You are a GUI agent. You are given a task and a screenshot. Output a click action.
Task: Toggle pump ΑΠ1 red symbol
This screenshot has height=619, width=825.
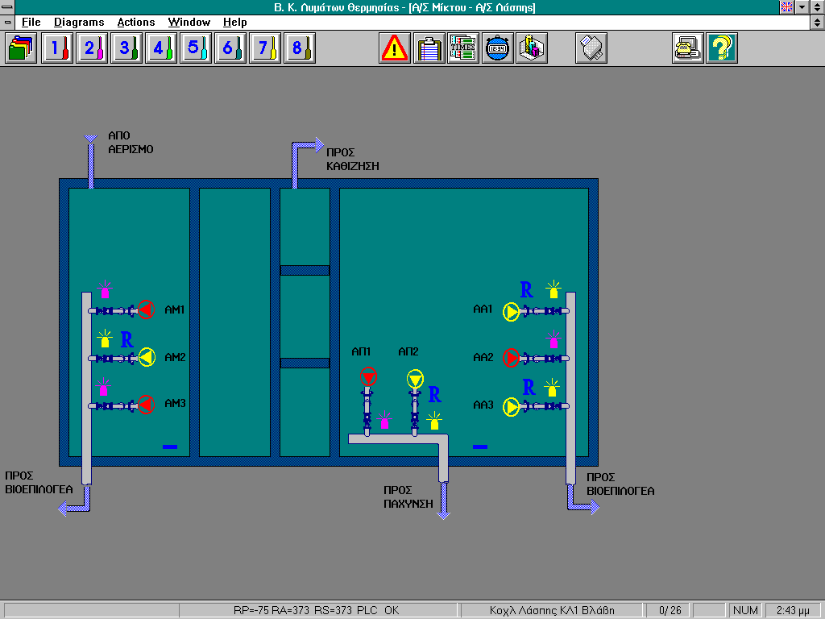pyautogui.click(x=368, y=376)
